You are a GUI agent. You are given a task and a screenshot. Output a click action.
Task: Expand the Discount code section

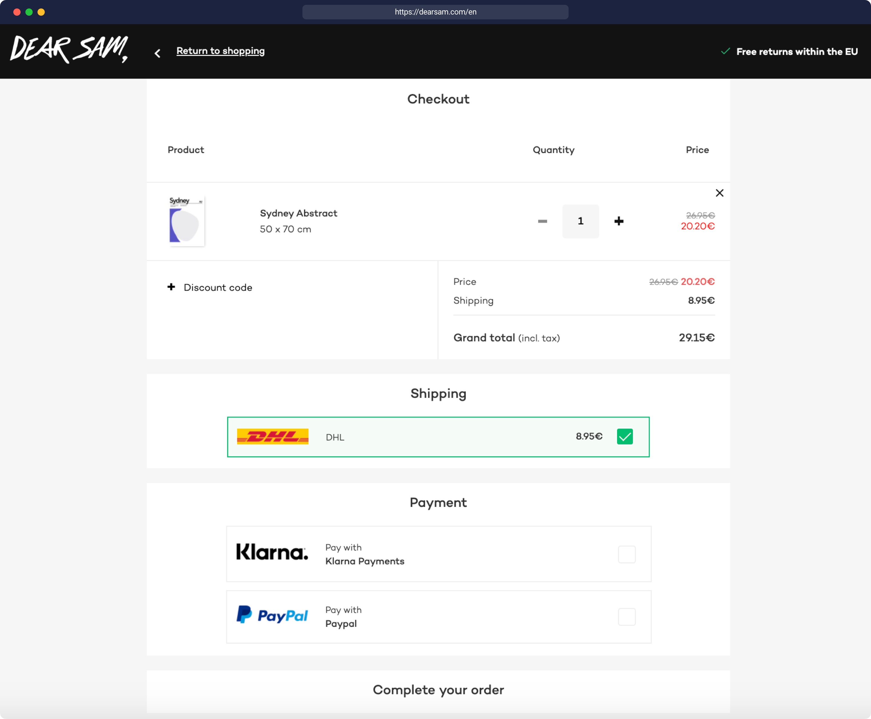218,287
